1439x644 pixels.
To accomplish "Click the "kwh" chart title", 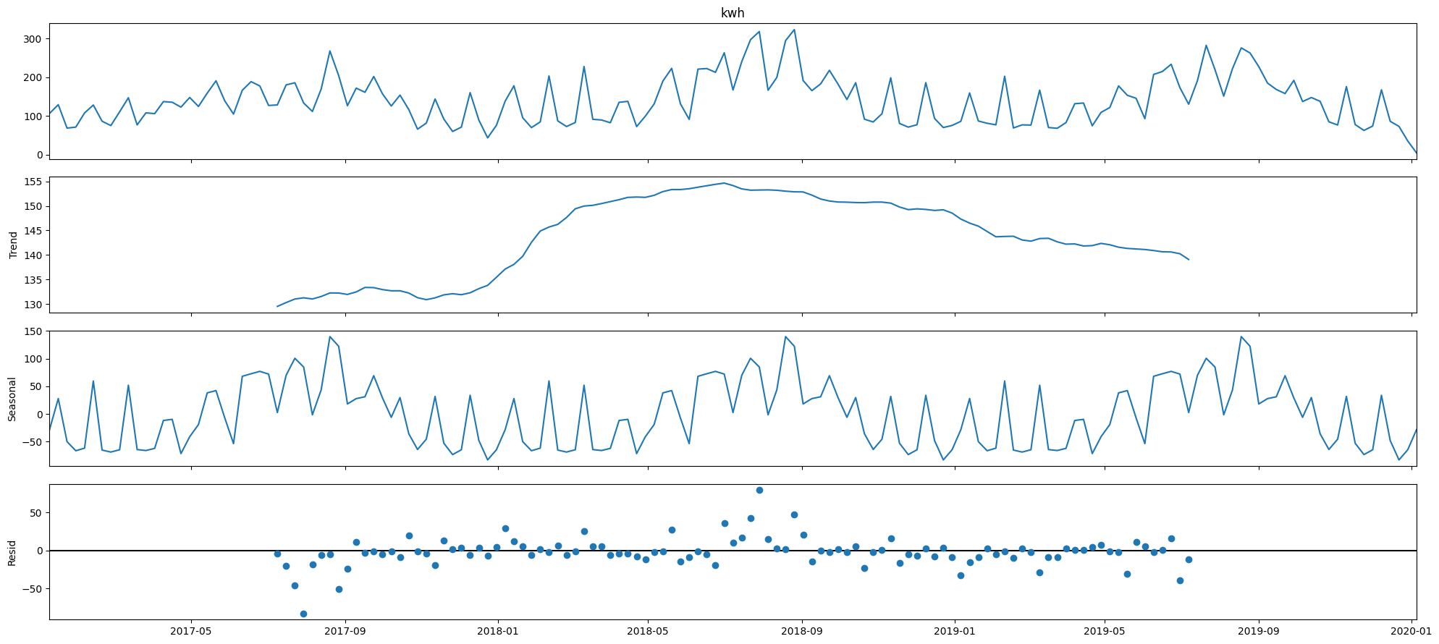I will [733, 13].
